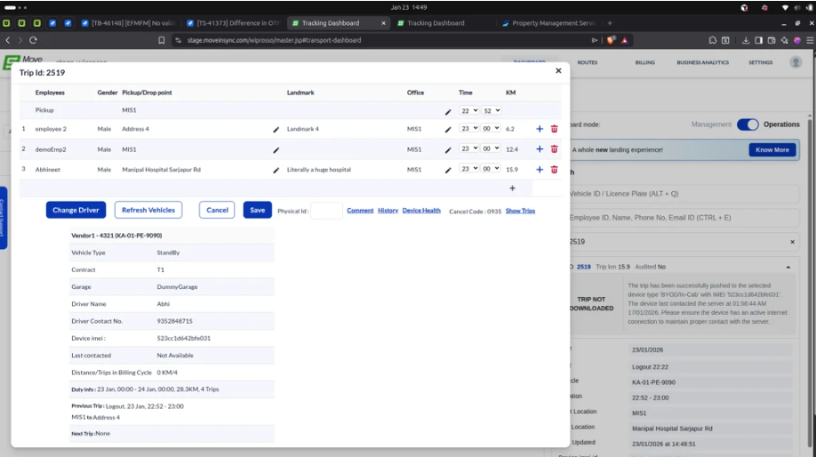This screenshot has width=816, height=457.
Task: Close the Trip Id 2519 dialog
Action: tap(558, 71)
